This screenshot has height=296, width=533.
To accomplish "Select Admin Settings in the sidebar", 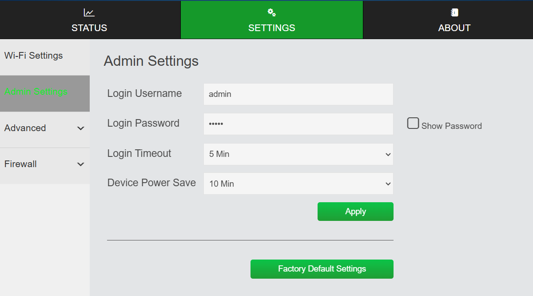I will point(36,92).
